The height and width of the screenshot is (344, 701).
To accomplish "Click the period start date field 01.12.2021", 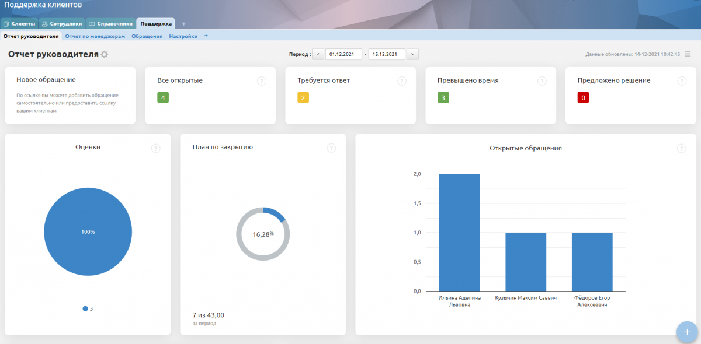I will coord(343,54).
